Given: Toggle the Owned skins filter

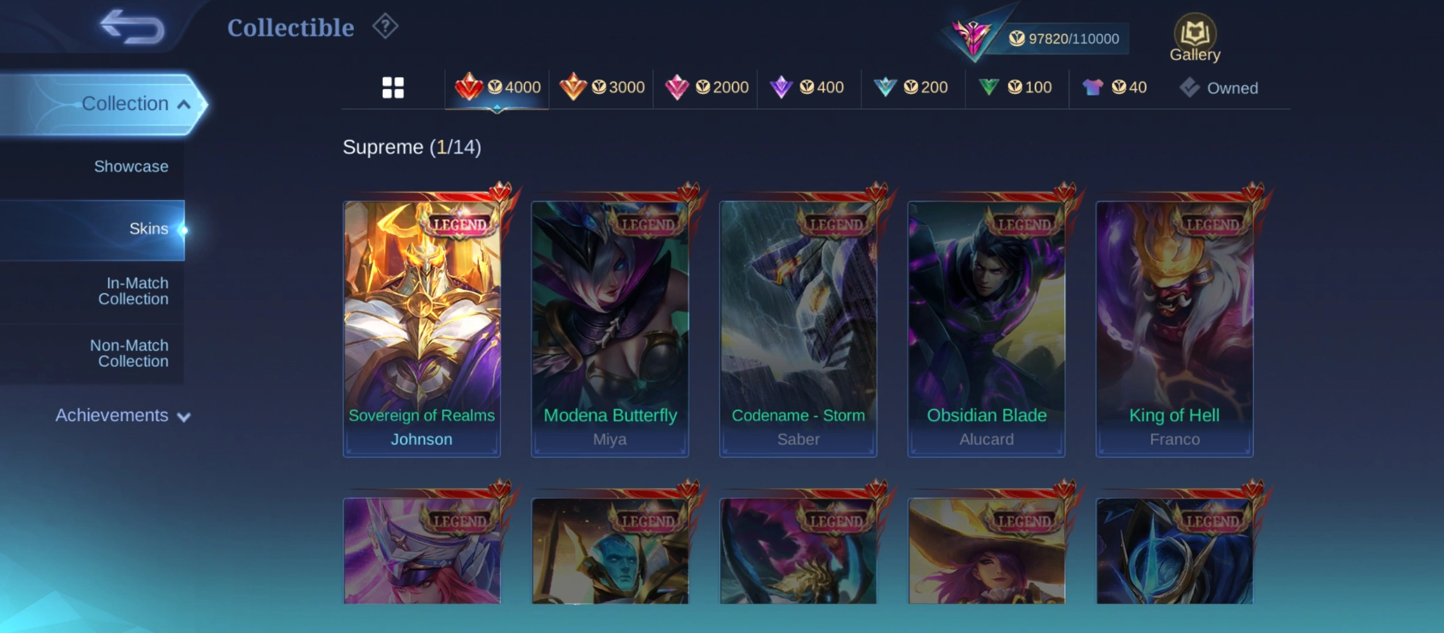Looking at the screenshot, I should tap(1219, 88).
